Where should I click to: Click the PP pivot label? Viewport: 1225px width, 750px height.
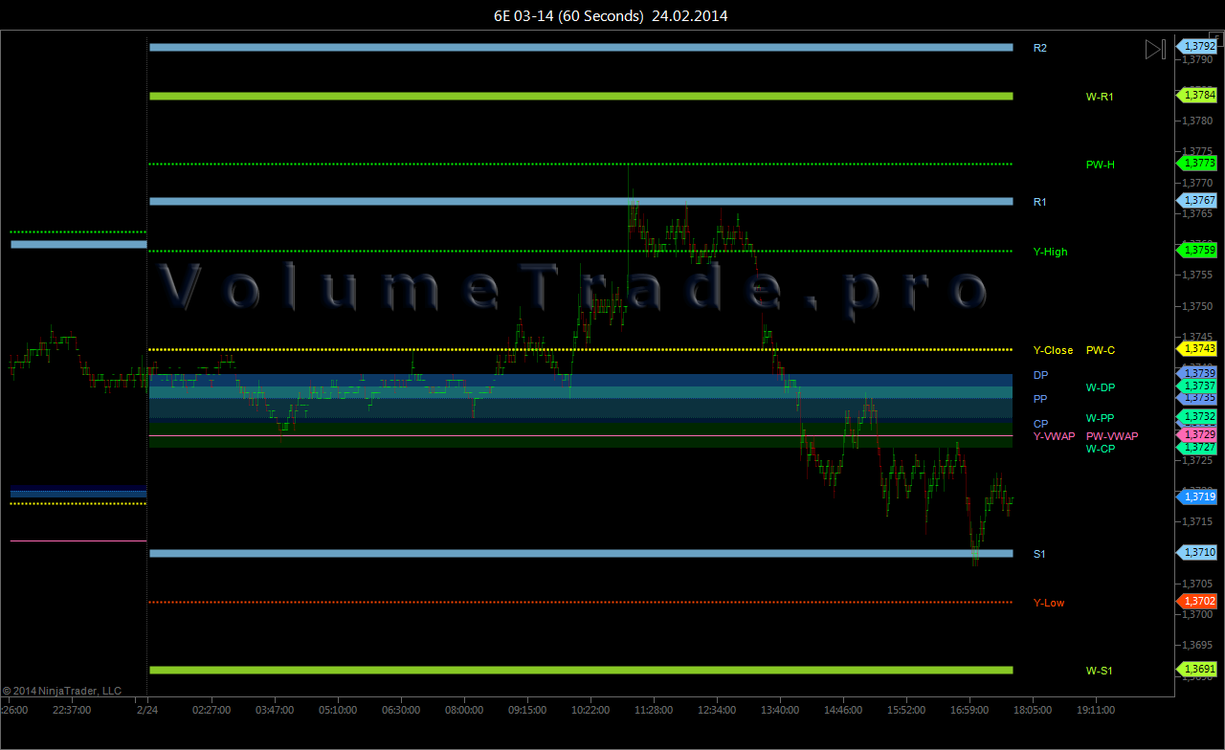coord(1040,399)
